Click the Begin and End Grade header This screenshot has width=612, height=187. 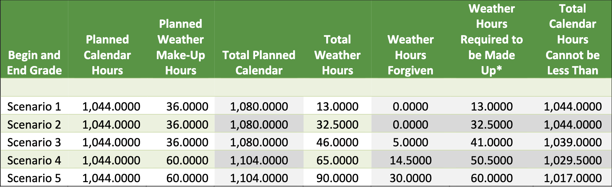[34, 63]
